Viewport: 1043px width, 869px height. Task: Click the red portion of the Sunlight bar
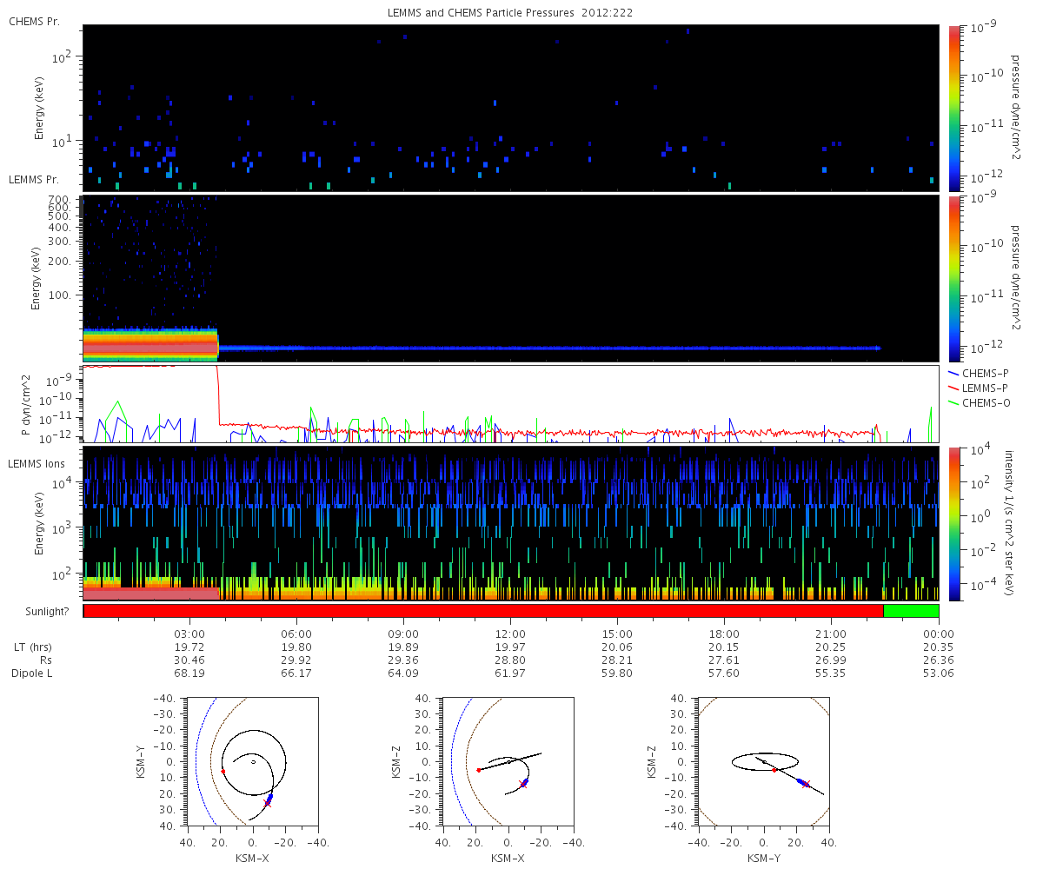tap(482, 611)
